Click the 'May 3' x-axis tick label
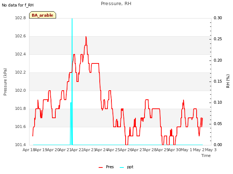Viewport: 233px width, 174px height. (211, 150)
